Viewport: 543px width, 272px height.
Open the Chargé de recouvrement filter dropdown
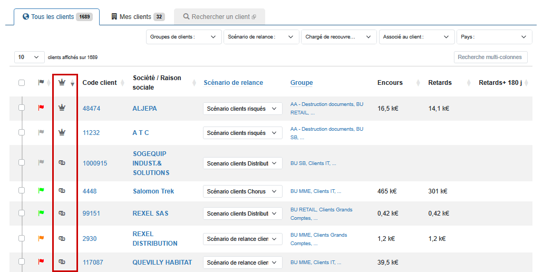[338, 37]
